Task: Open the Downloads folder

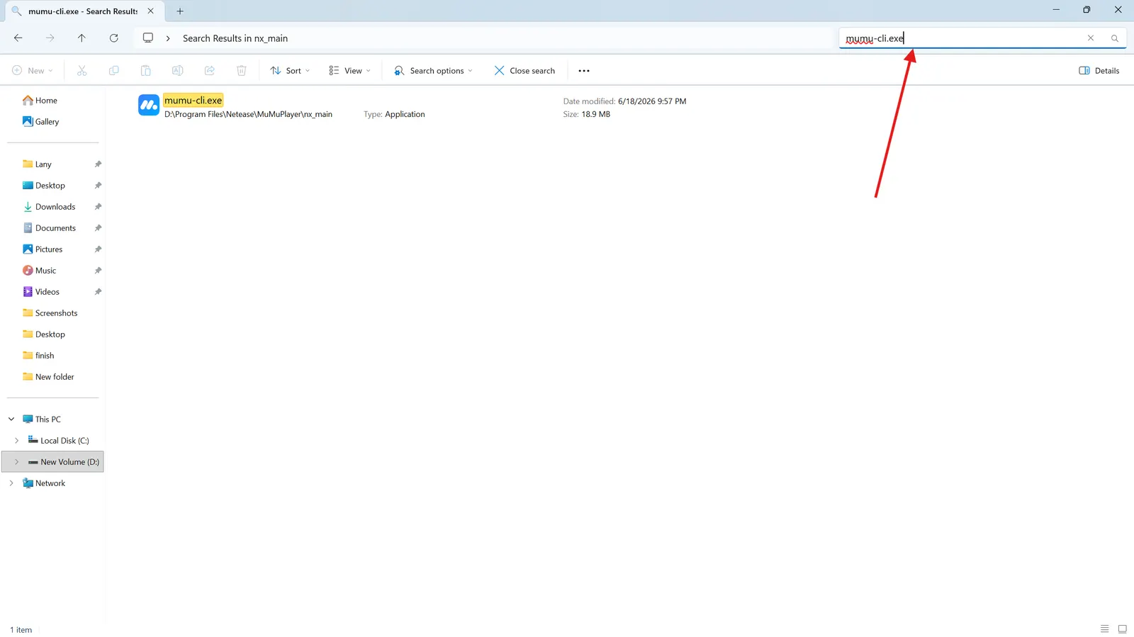Action: click(x=49, y=207)
